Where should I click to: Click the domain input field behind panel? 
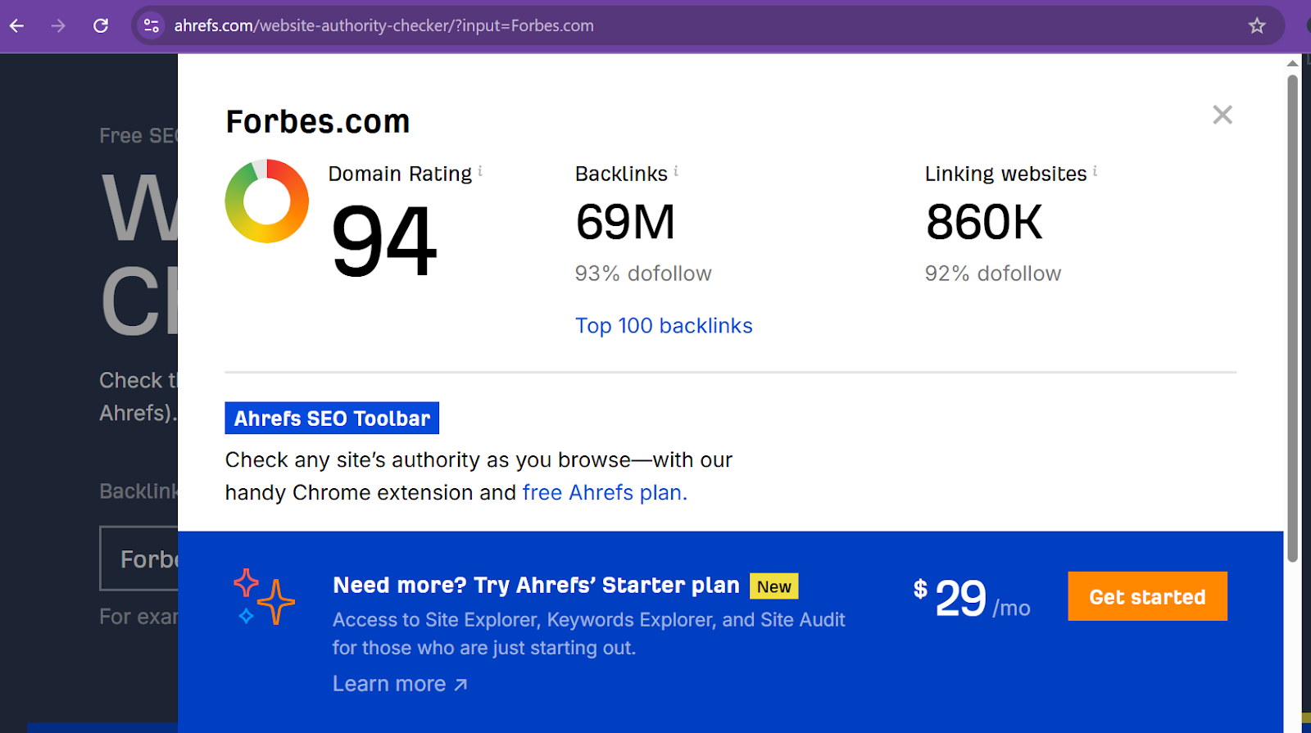[138, 559]
